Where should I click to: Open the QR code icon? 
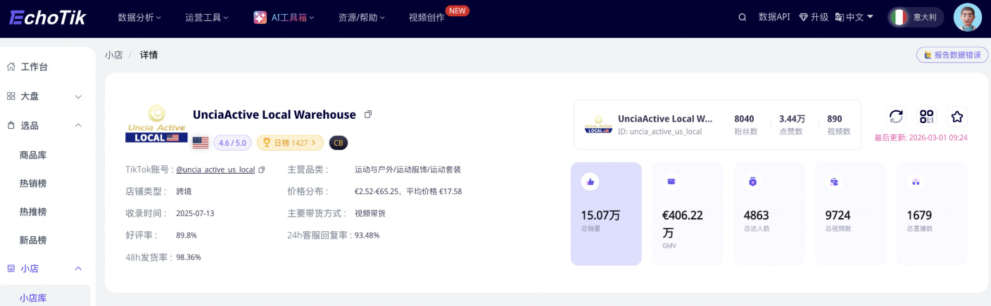pyautogui.click(x=926, y=117)
